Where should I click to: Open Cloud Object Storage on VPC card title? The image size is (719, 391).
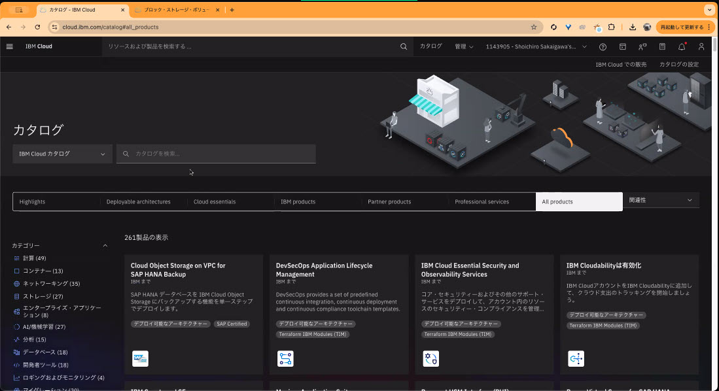tap(178, 270)
